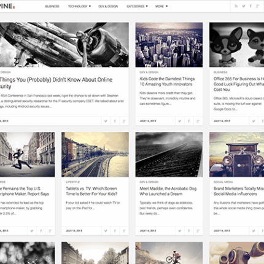Open Top U.S. Smartphone Maker article title
The width and height of the screenshot is (264, 264).
(25, 191)
